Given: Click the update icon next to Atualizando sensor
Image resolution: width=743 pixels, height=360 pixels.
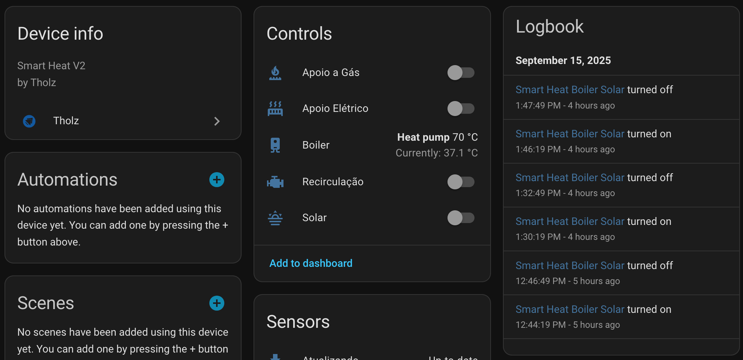Looking at the screenshot, I should click(275, 356).
